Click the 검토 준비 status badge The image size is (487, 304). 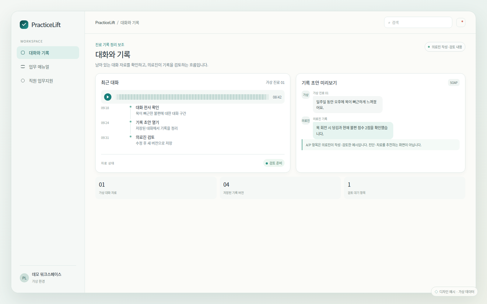pos(274,163)
